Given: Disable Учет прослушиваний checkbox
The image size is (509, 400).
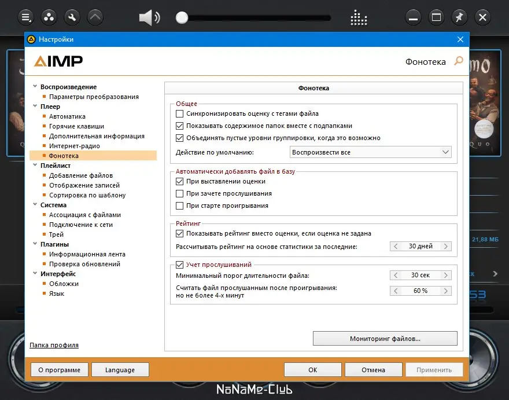Looking at the screenshot, I should pyautogui.click(x=179, y=265).
